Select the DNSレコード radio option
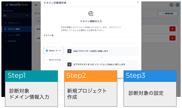 coord(53,51)
